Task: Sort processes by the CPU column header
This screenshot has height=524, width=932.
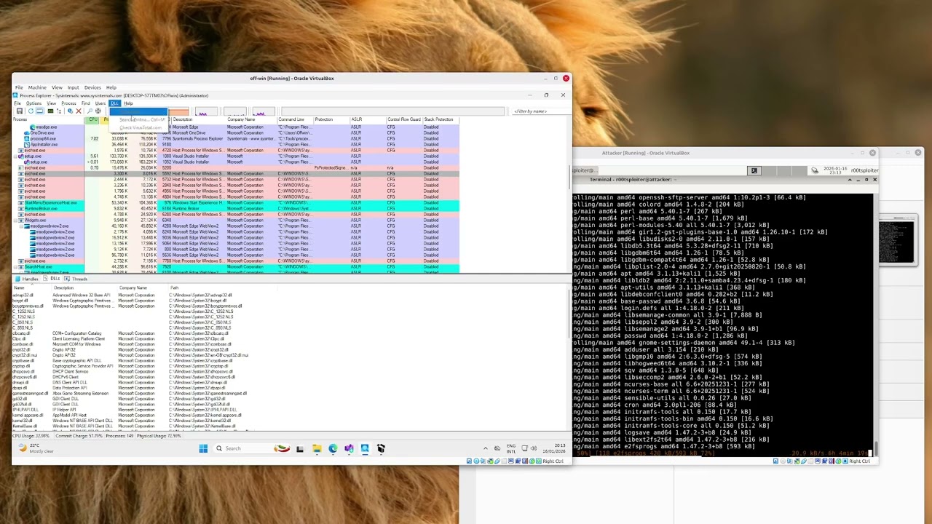Action: tap(93, 119)
